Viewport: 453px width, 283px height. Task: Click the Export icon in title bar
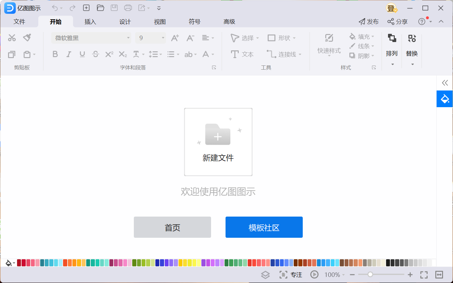tap(142, 8)
